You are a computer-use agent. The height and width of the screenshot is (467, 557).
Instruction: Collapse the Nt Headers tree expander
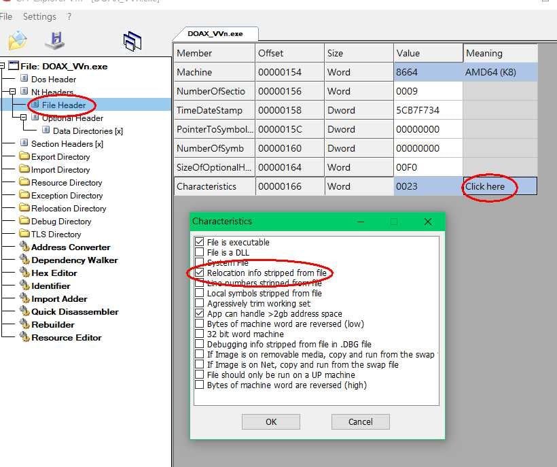[12, 91]
